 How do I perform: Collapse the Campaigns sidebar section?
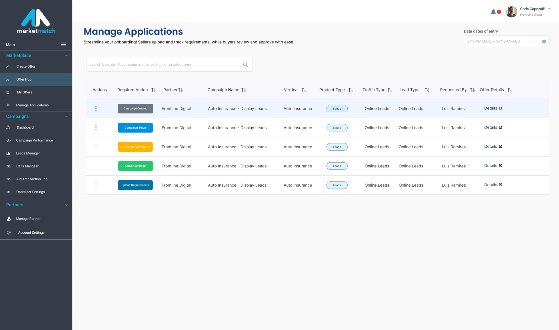(x=66, y=117)
